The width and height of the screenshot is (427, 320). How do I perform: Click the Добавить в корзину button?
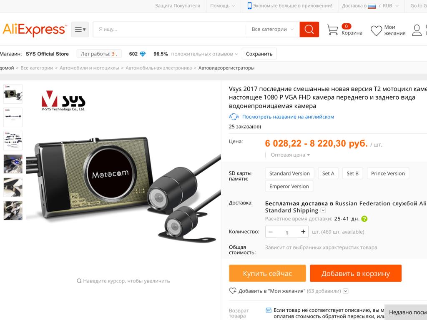356,273
